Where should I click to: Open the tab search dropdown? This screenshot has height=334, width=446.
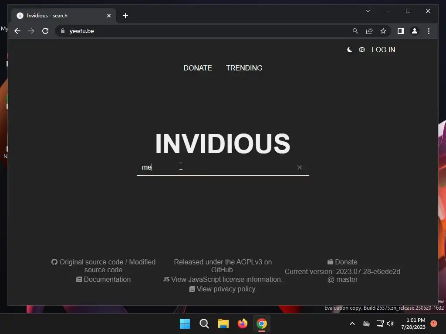(368, 11)
